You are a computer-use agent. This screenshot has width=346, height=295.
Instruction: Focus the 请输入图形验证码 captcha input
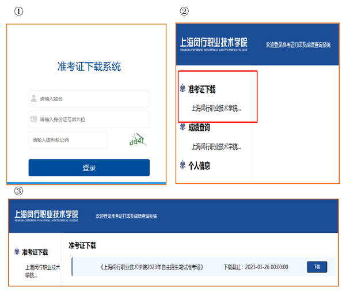point(69,140)
